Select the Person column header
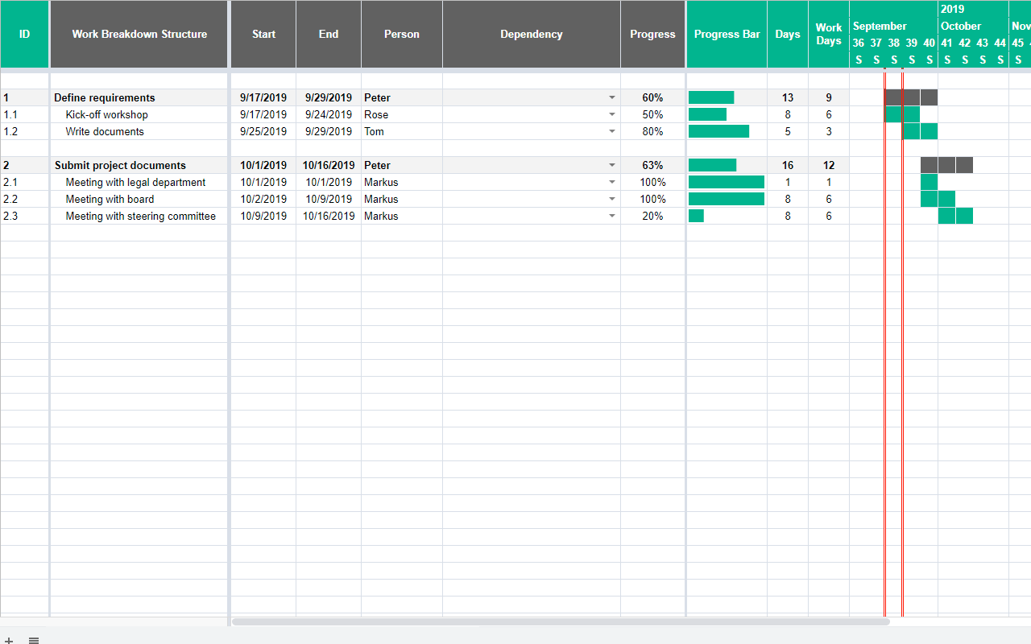 point(401,34)
